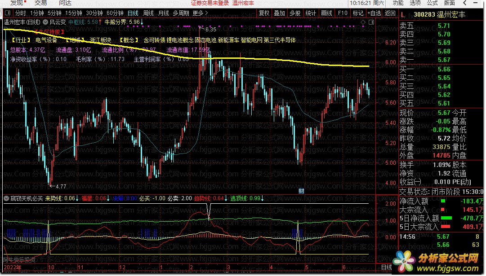
Task: Select the 买五 price 5.61
Action: (444, 103)
